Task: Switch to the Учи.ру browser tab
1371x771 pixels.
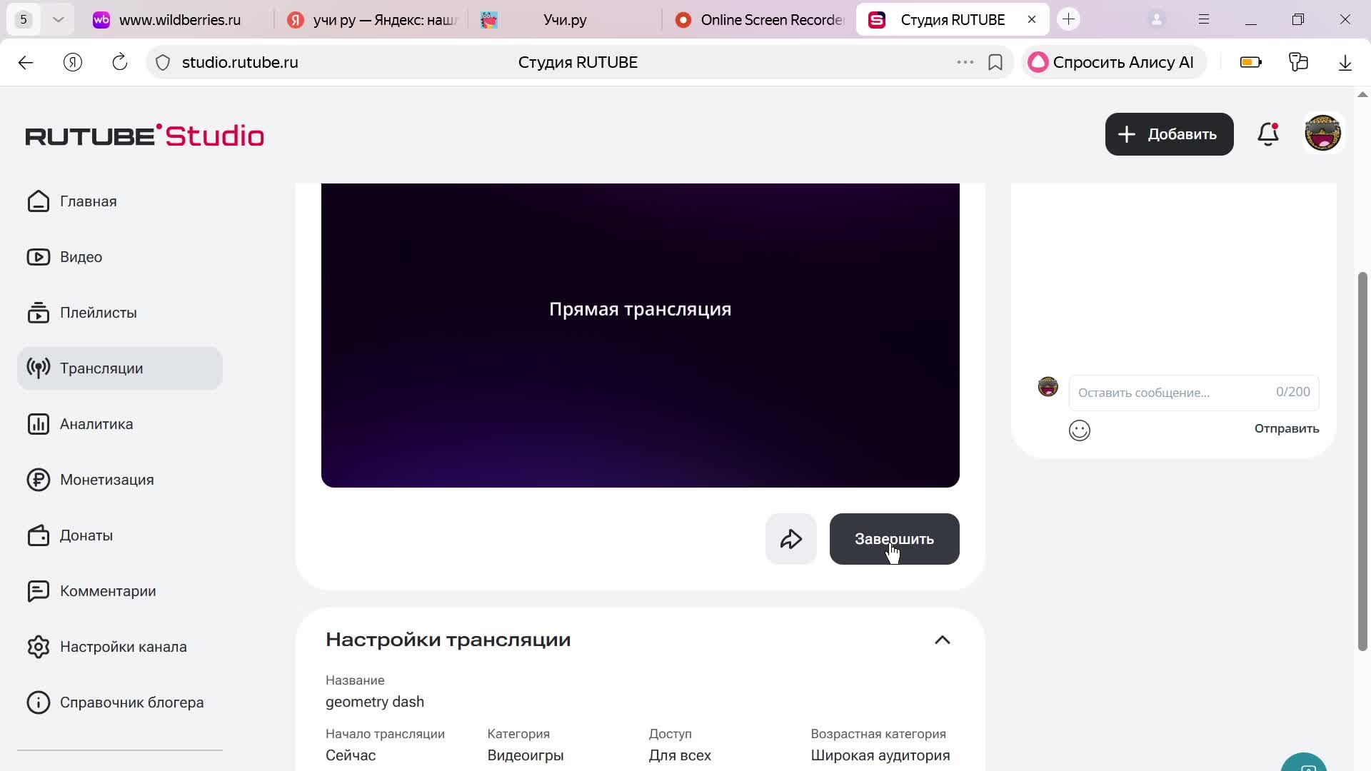Action: coord(564,20)
